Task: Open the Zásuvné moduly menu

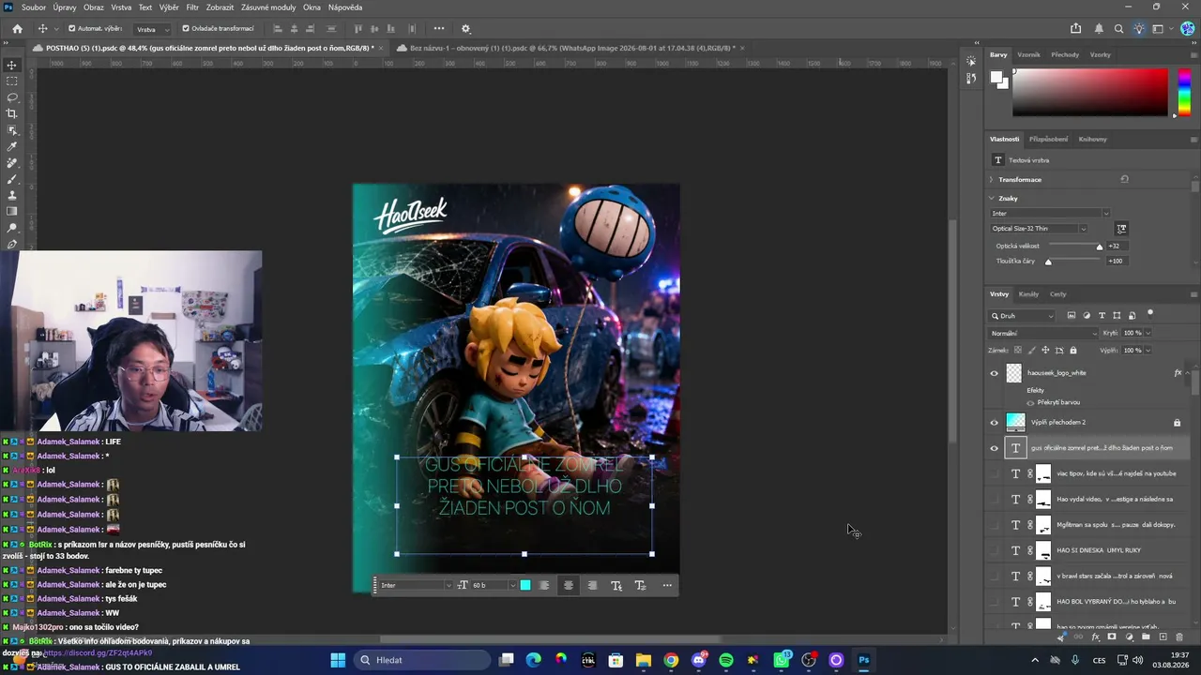Action: [268, 7]
